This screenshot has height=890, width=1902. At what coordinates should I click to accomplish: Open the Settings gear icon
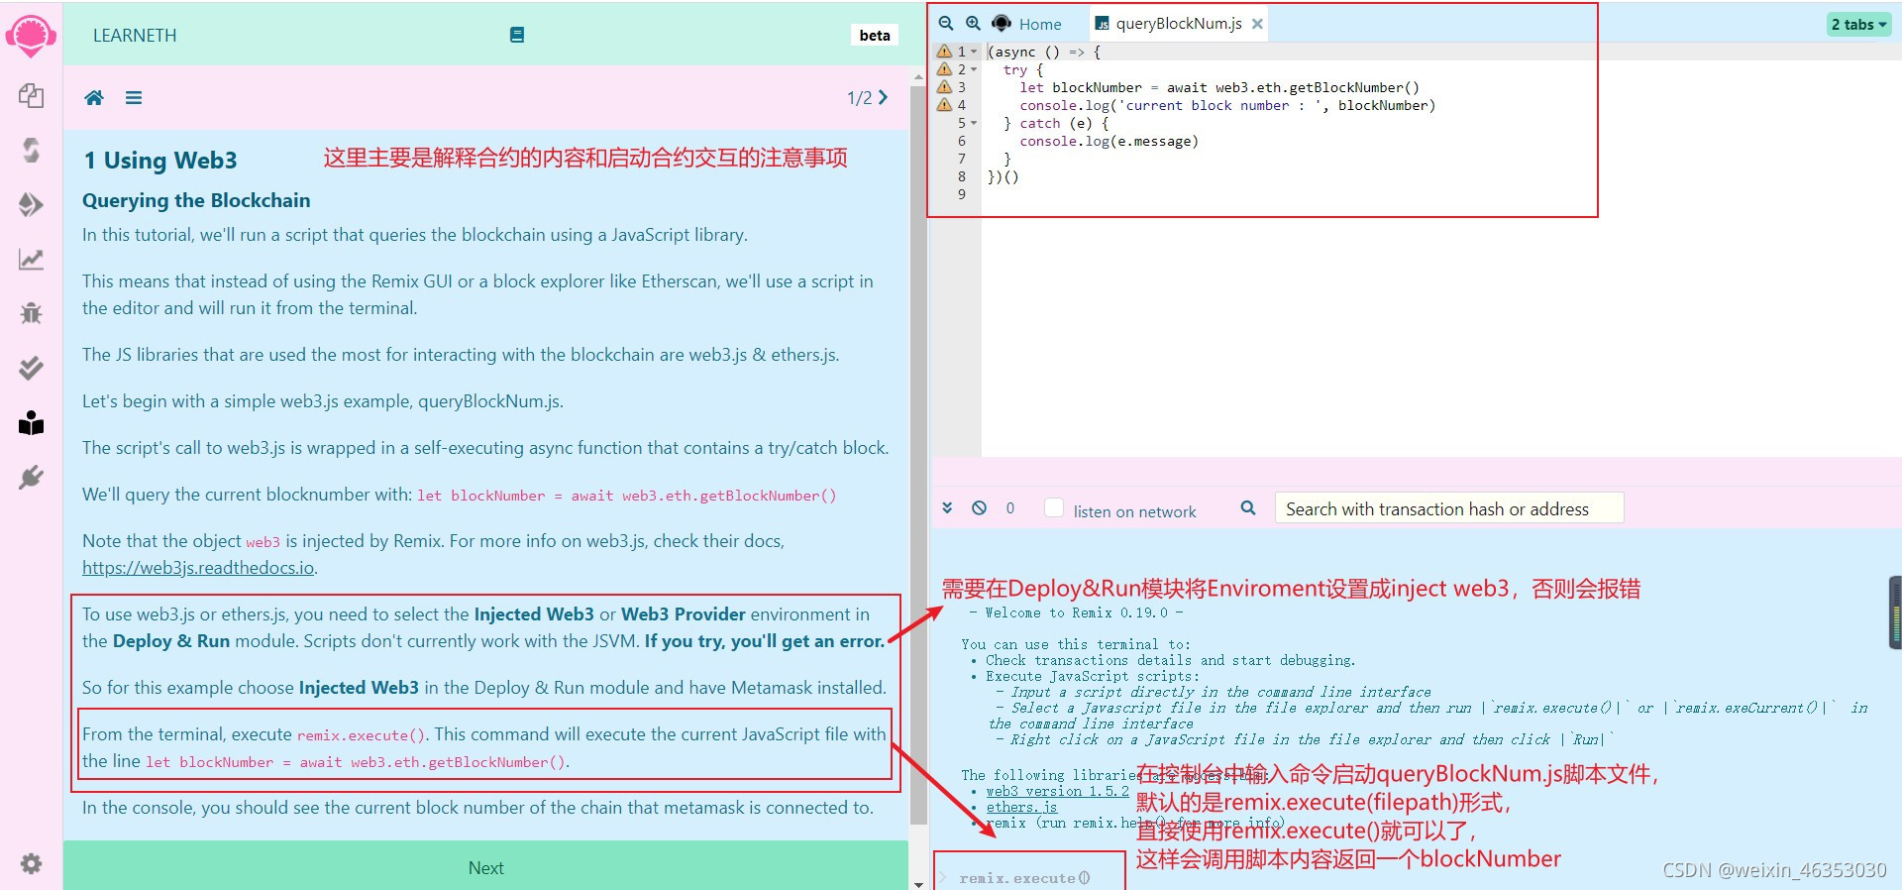(31, 863)
